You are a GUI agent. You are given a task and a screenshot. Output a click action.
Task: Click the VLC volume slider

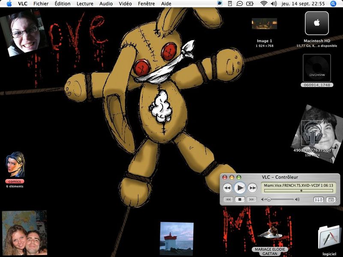(280, 199)
